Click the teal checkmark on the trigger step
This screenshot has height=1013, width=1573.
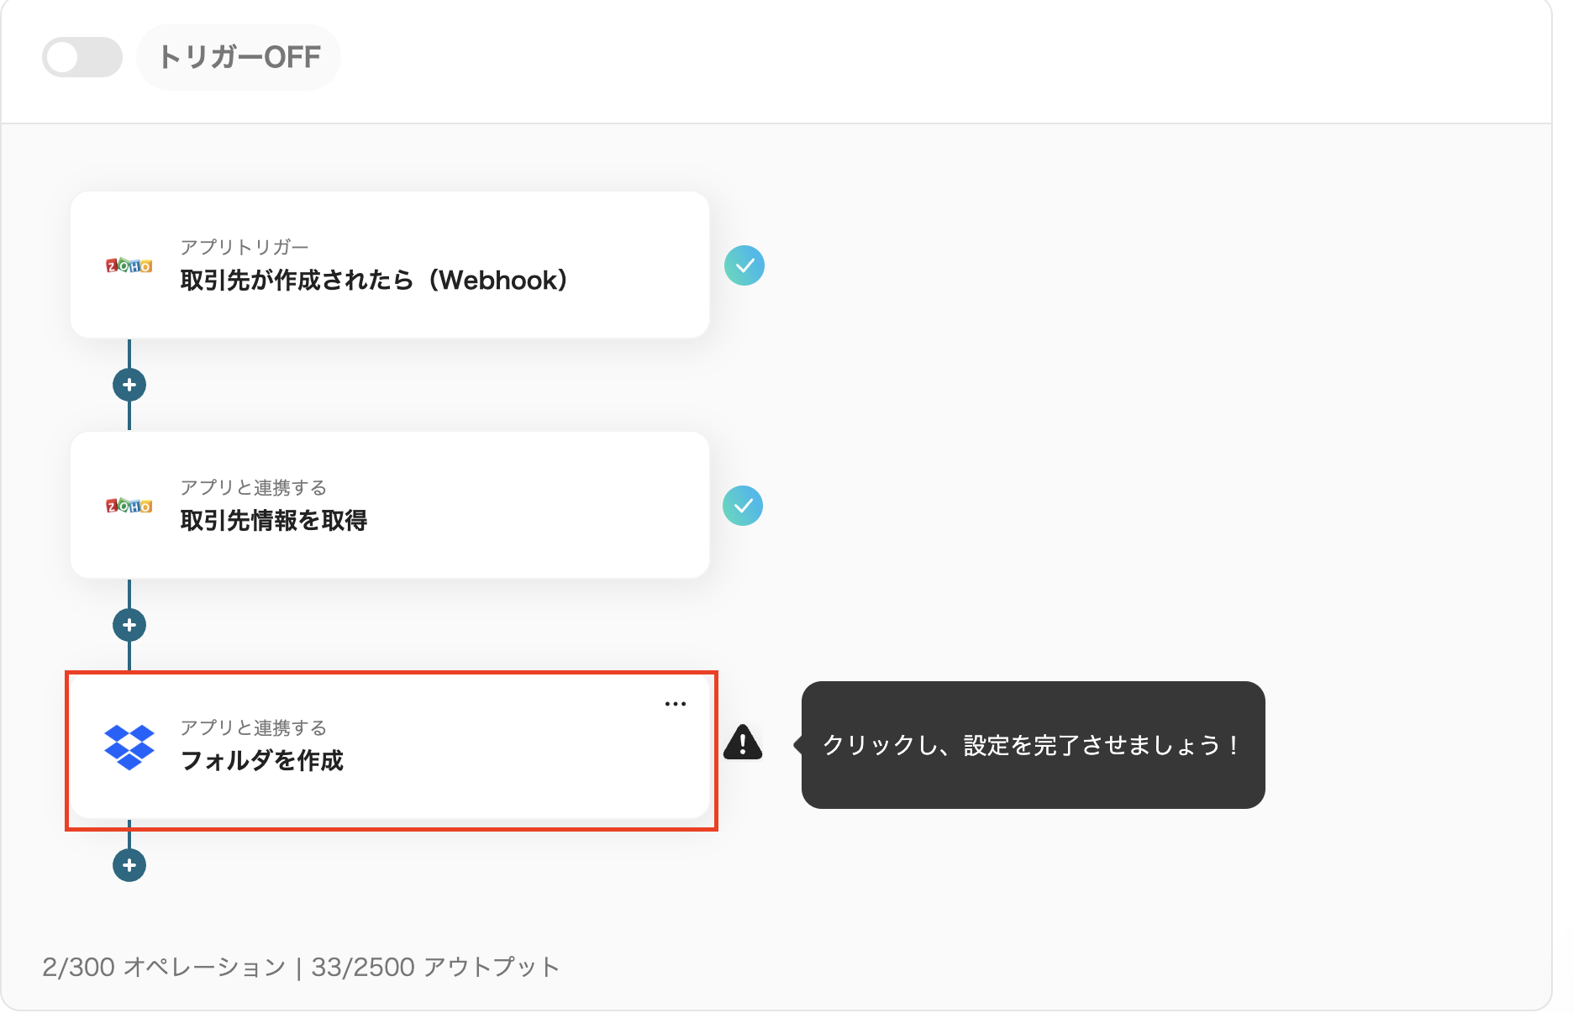click(x=744, y=265)
